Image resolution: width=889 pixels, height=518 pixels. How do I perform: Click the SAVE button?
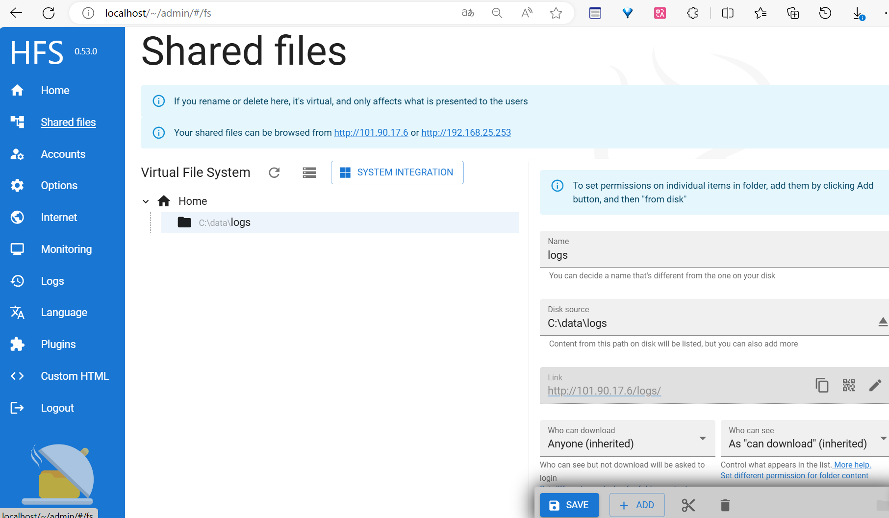pyautogui.click(x=569, y=505)
